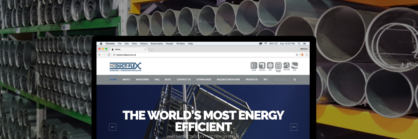Open the Apple menu

(101, 43)
